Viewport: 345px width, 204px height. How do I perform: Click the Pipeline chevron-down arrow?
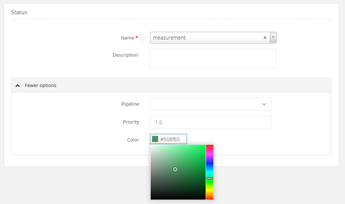click(x=264, y=104)
